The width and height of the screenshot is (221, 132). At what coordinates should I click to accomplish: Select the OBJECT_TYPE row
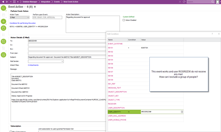click(146, 100)
